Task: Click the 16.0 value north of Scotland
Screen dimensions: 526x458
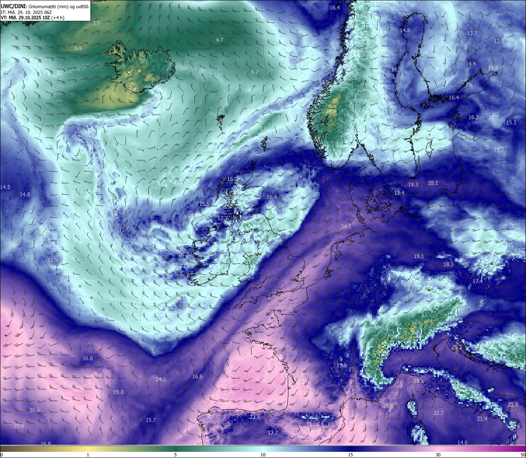Action: pos(233,179)
